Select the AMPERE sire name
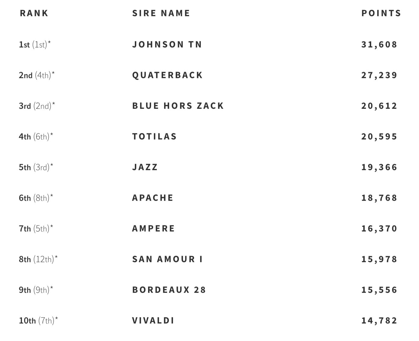The width and height of the screenshot is (419, 341). (x=153, y=229)
